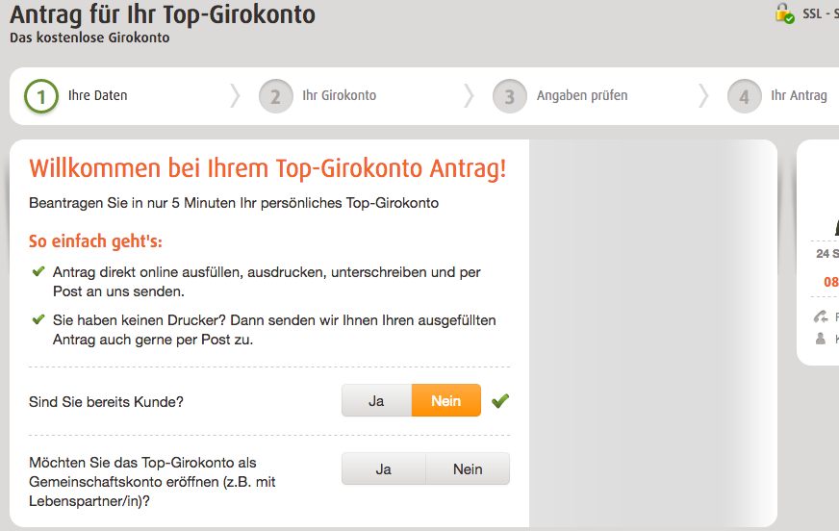This screenshot has height=531, width=839.
Task: Open the Ihr Girokonto step tab
Action: (x=340, y=96)
